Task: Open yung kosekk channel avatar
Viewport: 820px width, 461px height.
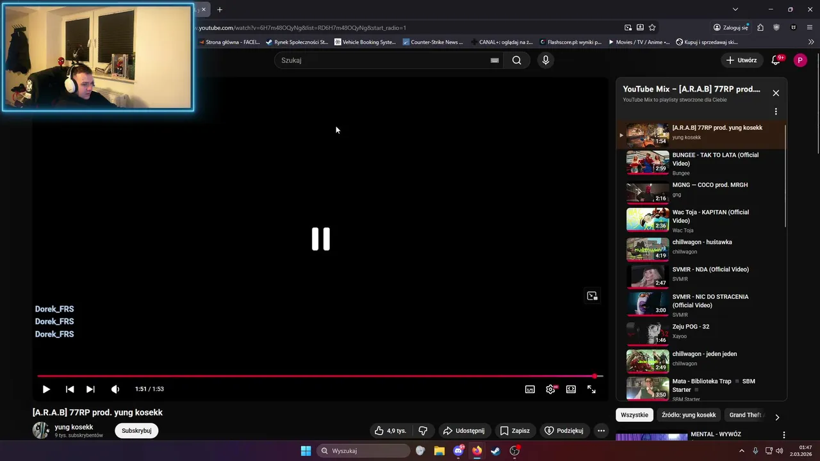Action: tap(41, 431)
